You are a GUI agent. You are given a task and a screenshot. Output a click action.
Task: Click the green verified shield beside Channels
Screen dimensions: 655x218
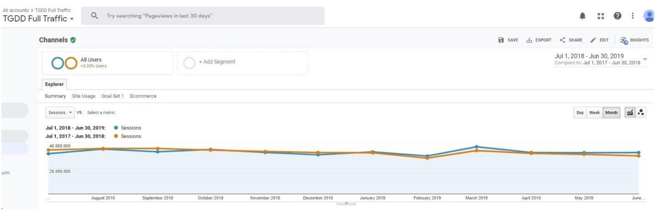pos(73,40)
